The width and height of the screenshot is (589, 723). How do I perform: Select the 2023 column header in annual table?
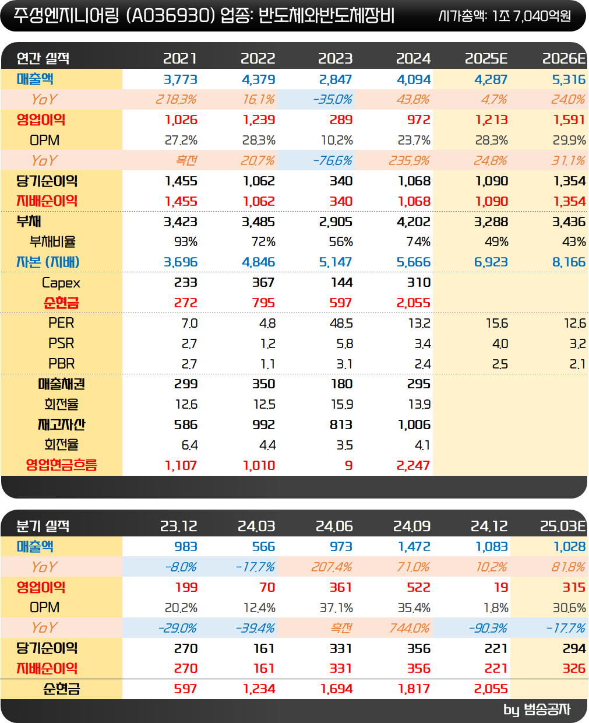[335, 58]
